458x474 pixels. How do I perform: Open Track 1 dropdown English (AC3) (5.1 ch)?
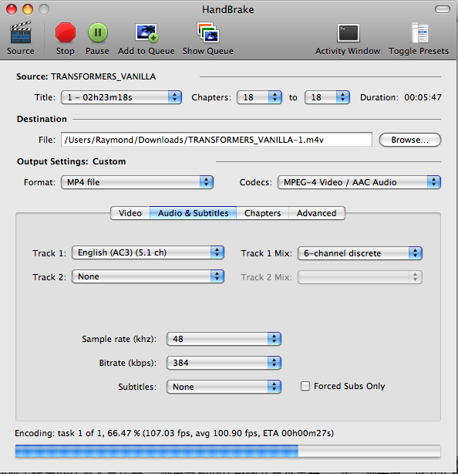[x=148, y=252]
